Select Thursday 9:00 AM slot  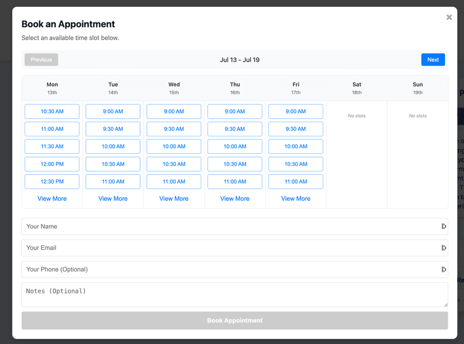point(235,112)
